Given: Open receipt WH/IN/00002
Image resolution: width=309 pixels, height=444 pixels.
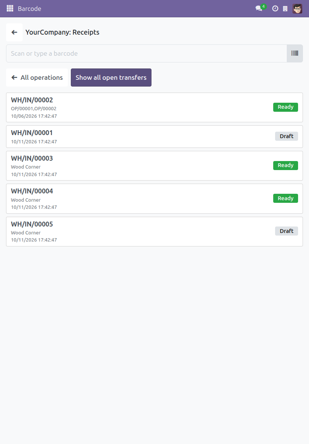Looking at the screenshot, I should click(154, 107).
